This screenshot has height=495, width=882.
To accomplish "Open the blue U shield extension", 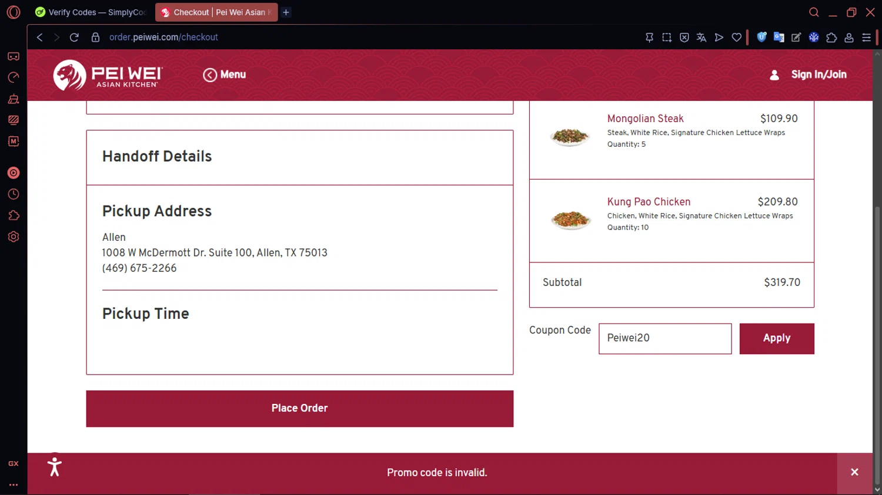I will (x=761, y=37).
